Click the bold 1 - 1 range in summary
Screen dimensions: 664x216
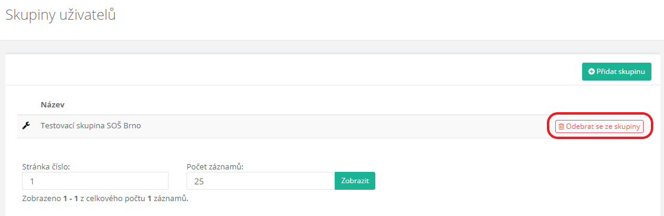pos(71,198)
